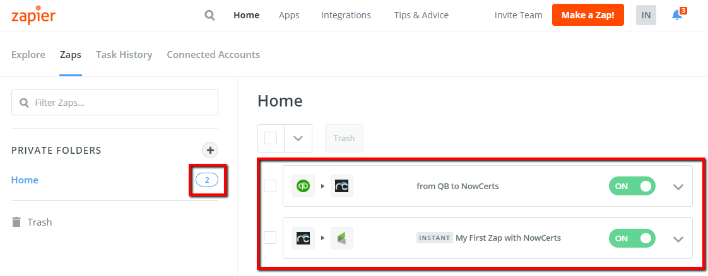Click Invite Team link

coord(518,15)
